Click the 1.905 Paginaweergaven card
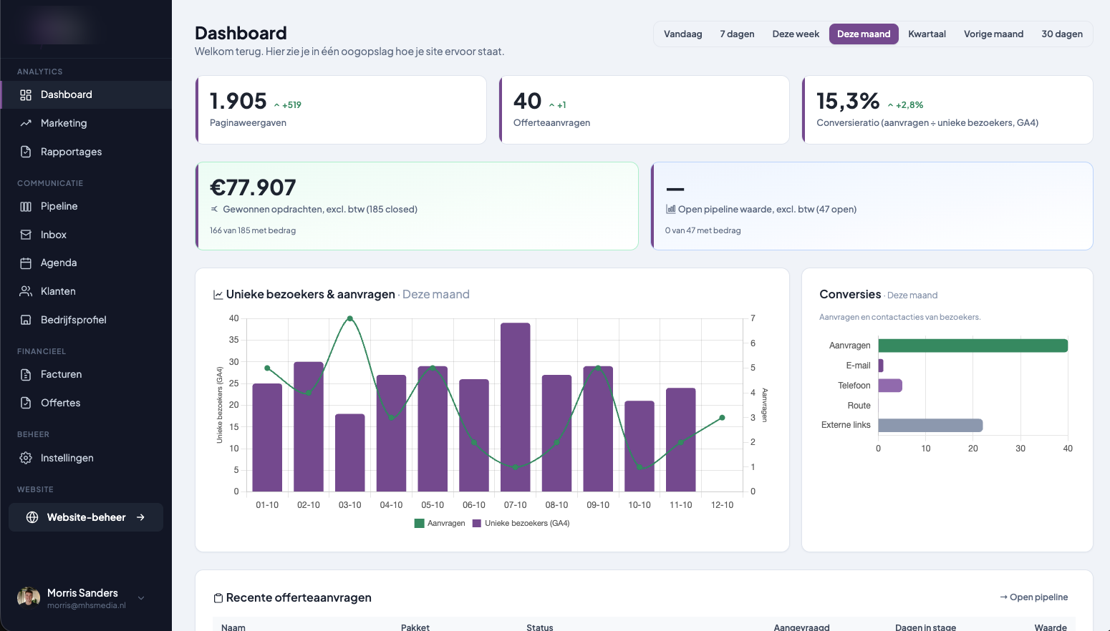Image resolution: width=1110 pixels, height=631 pixels. point(341,109)
